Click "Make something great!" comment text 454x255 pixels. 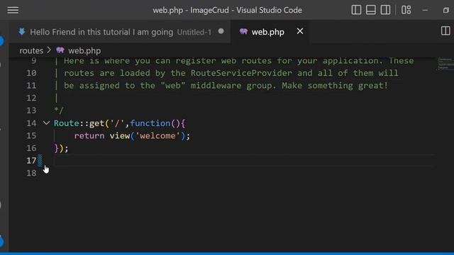click(335, 86)
